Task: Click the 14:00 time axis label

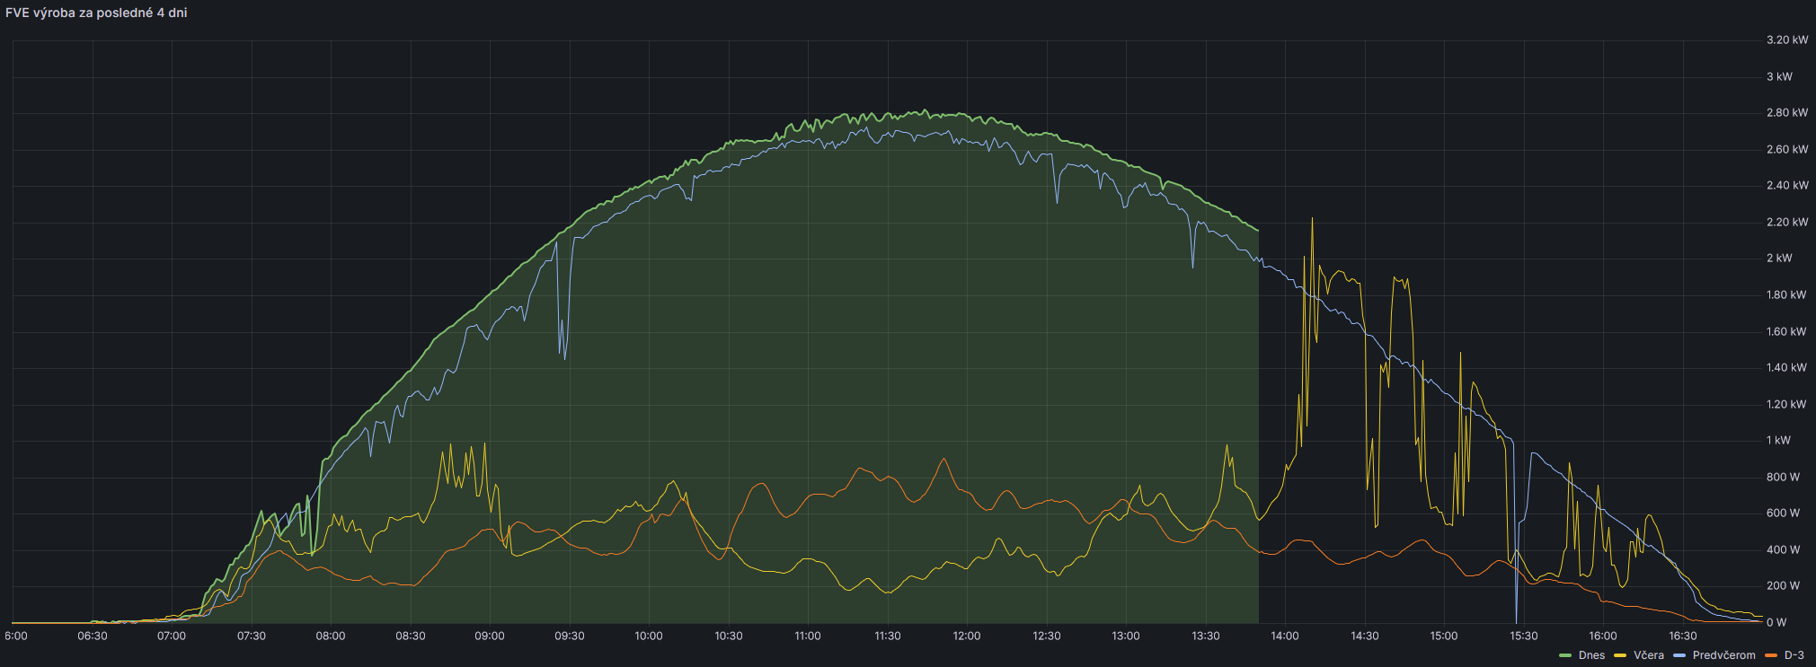Action: (1285, 636)
